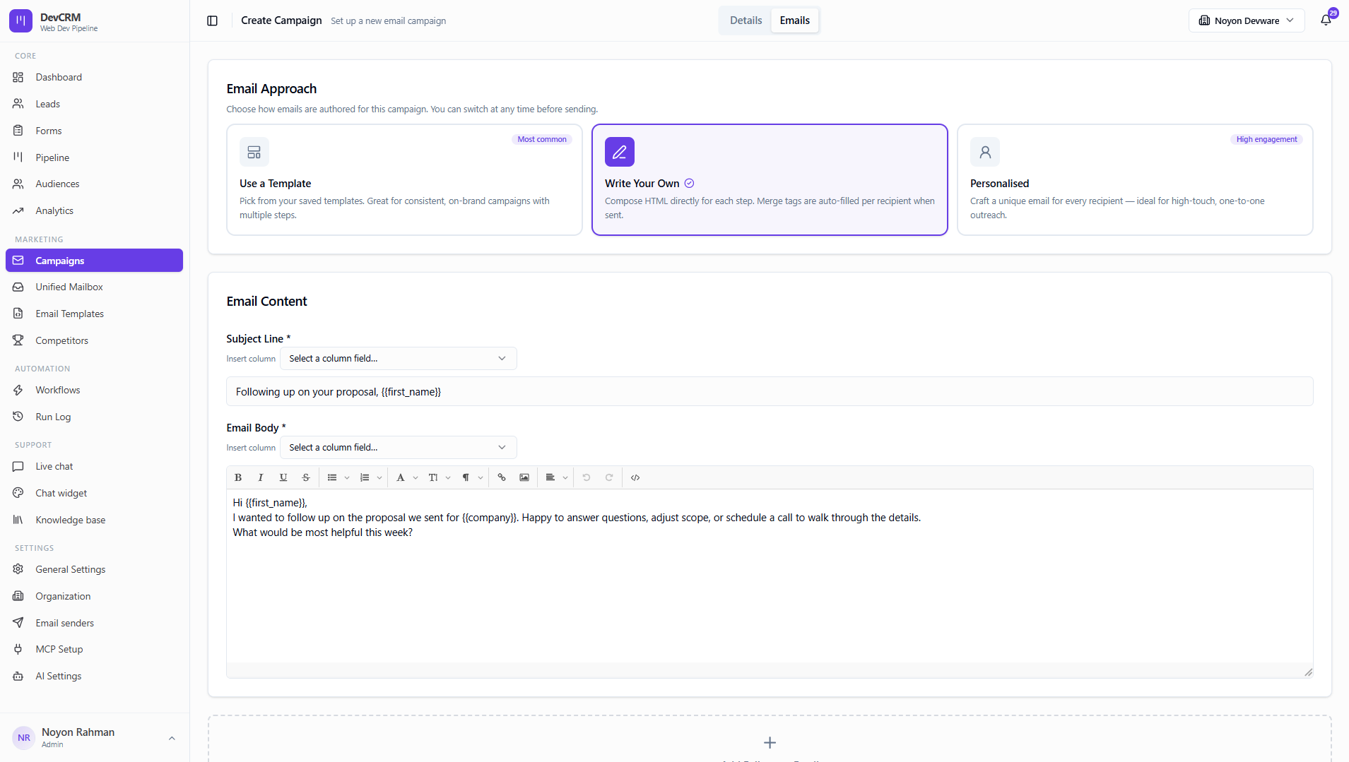Open the paragraph format tool
Screen dimensions: 1349x762
466,478
